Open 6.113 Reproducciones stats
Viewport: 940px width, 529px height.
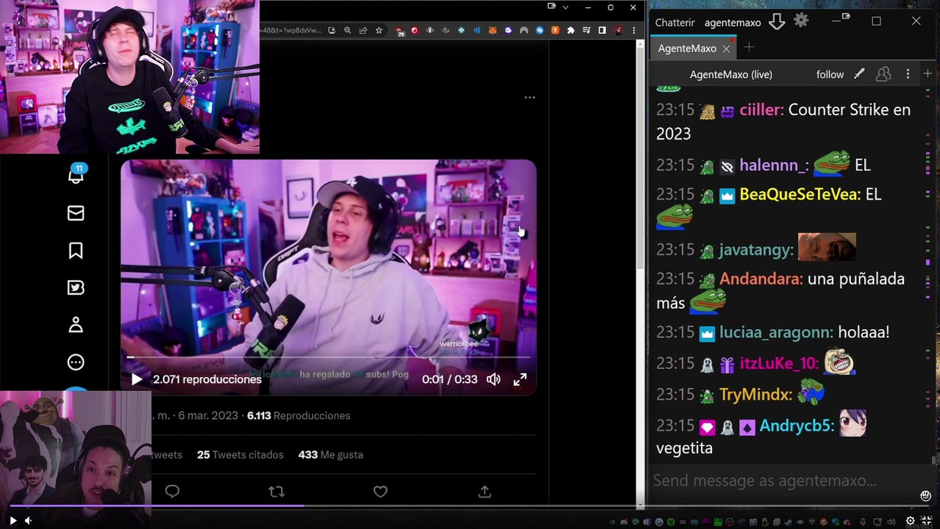299,416
